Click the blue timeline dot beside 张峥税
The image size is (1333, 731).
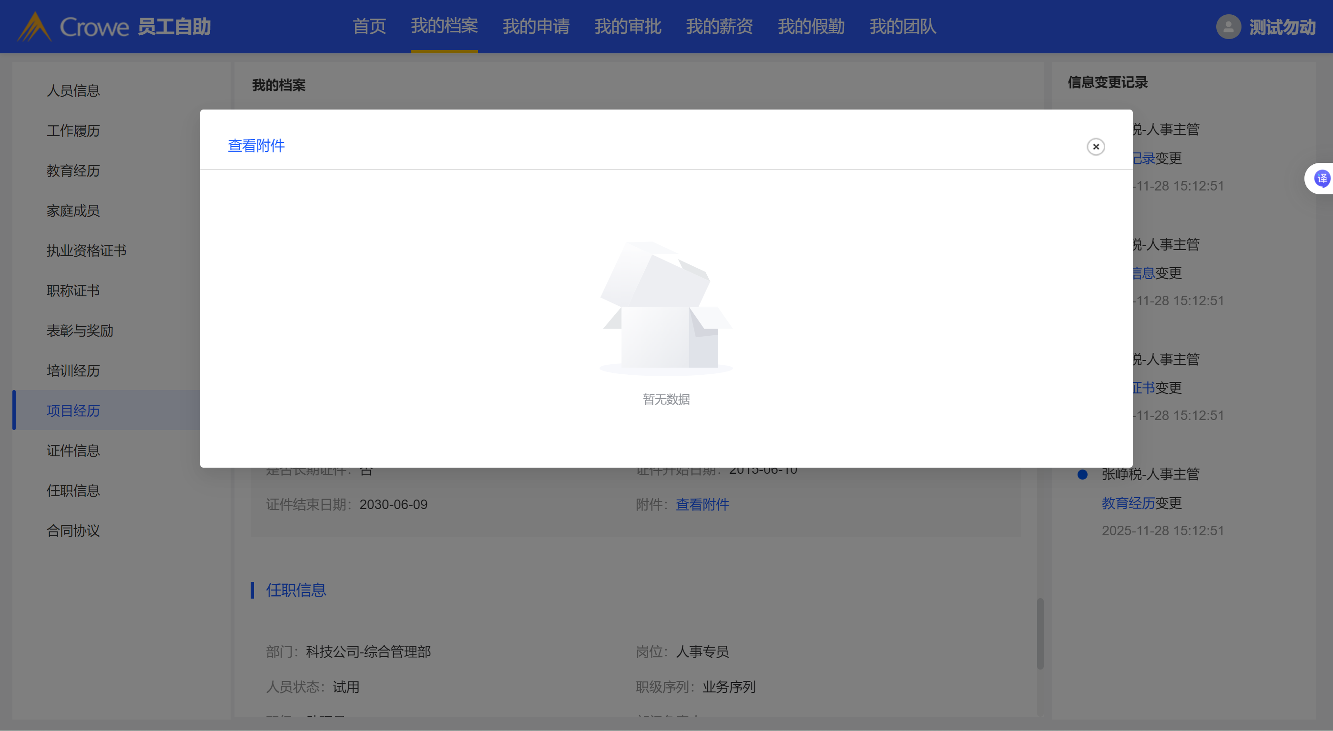tap(1082, 475)
